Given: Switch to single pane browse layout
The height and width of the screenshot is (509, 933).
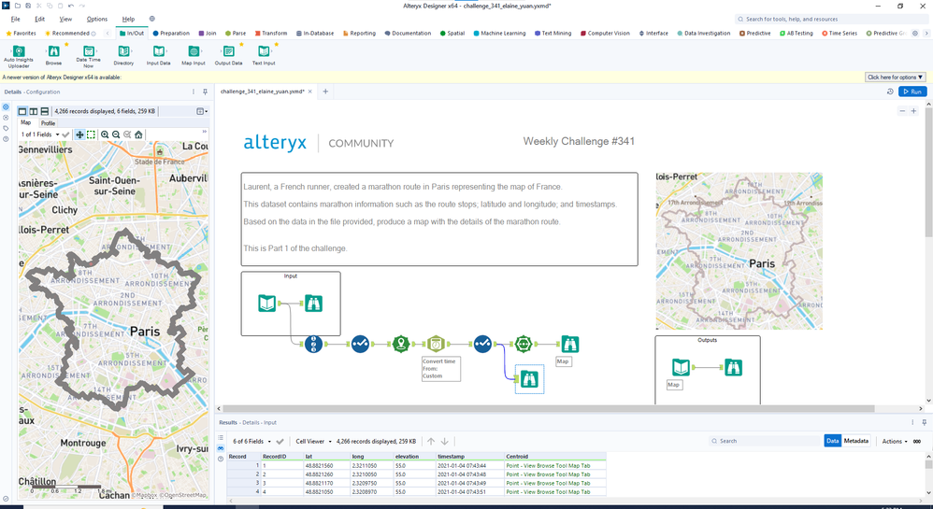Looking at the screenshot, I should pyautogui.click(x=22, y=111).
